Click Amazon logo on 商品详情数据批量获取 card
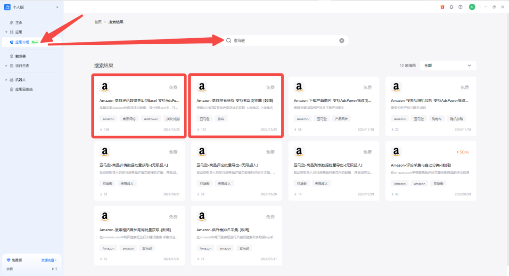This screenshot has width=509, height=276. tap(105, 152)
